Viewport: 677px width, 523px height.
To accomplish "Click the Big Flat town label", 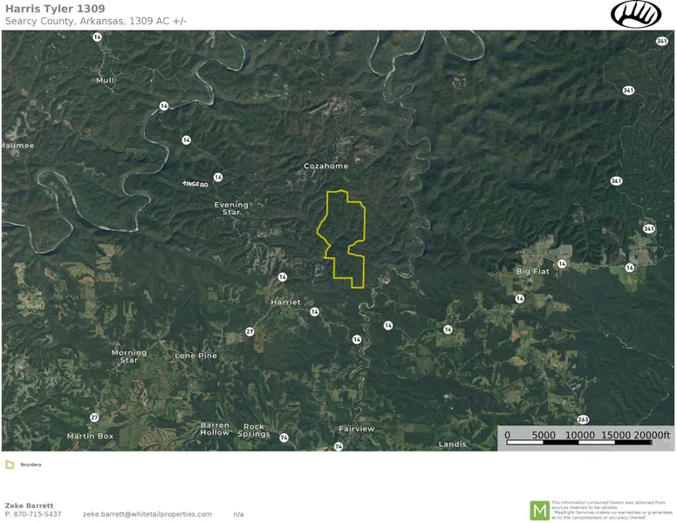I will tap(533, 271).
